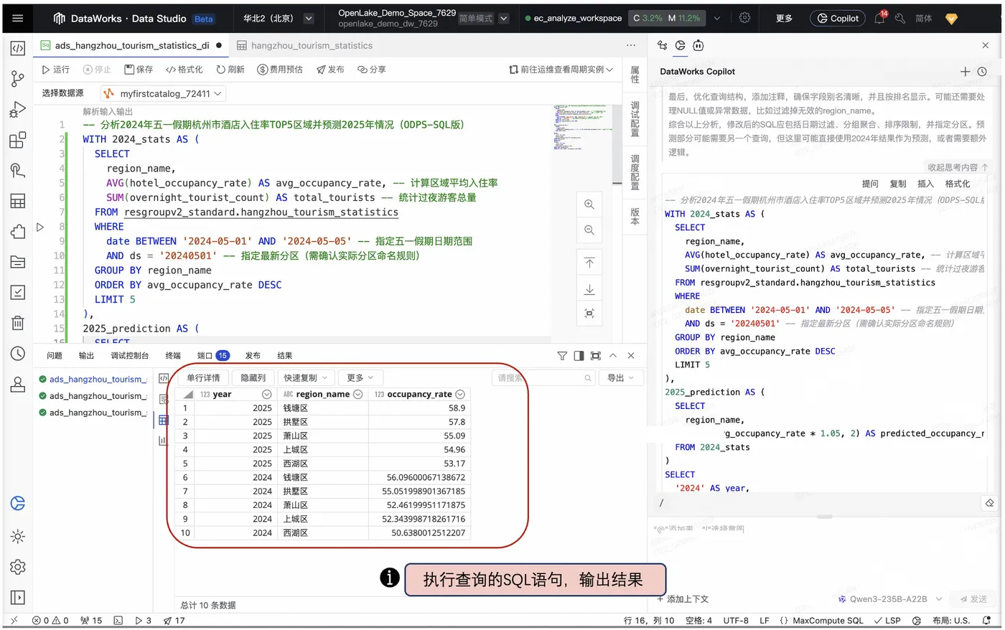Click the 保存 save button

pyautogui.click(x=139, y=70)
